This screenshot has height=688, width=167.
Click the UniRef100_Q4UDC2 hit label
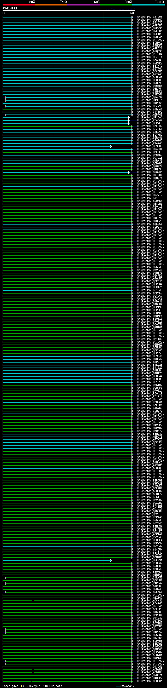150,678
